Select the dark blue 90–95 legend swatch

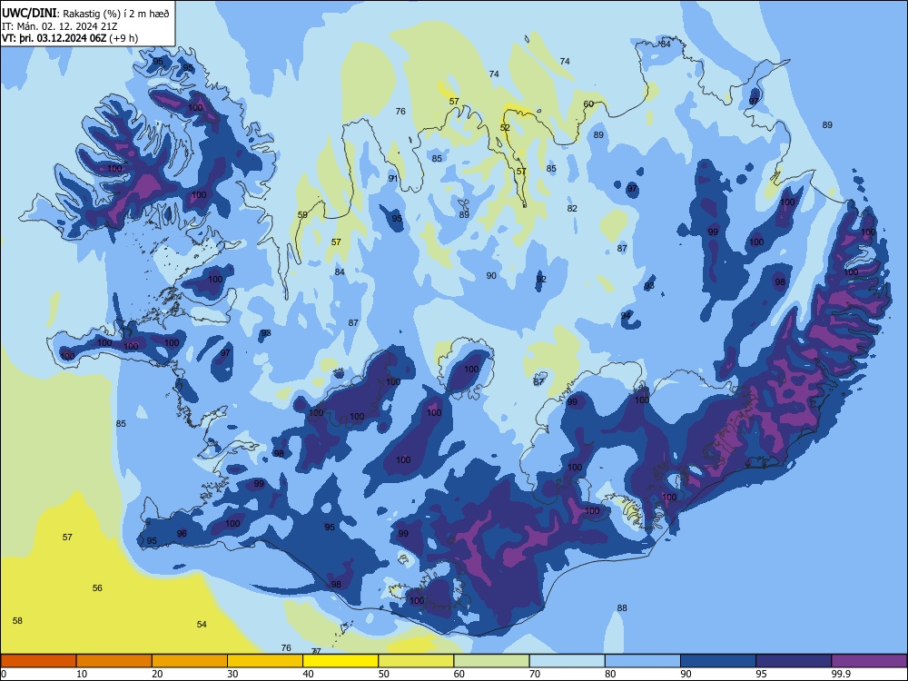point(718,661)
